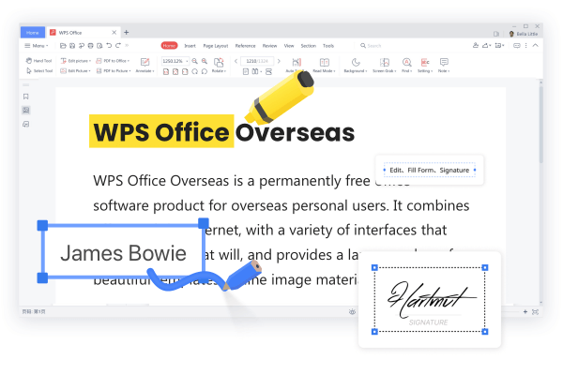Click the Rotate pages icon
The image size is (563, 375).
(x=219, y=62)
